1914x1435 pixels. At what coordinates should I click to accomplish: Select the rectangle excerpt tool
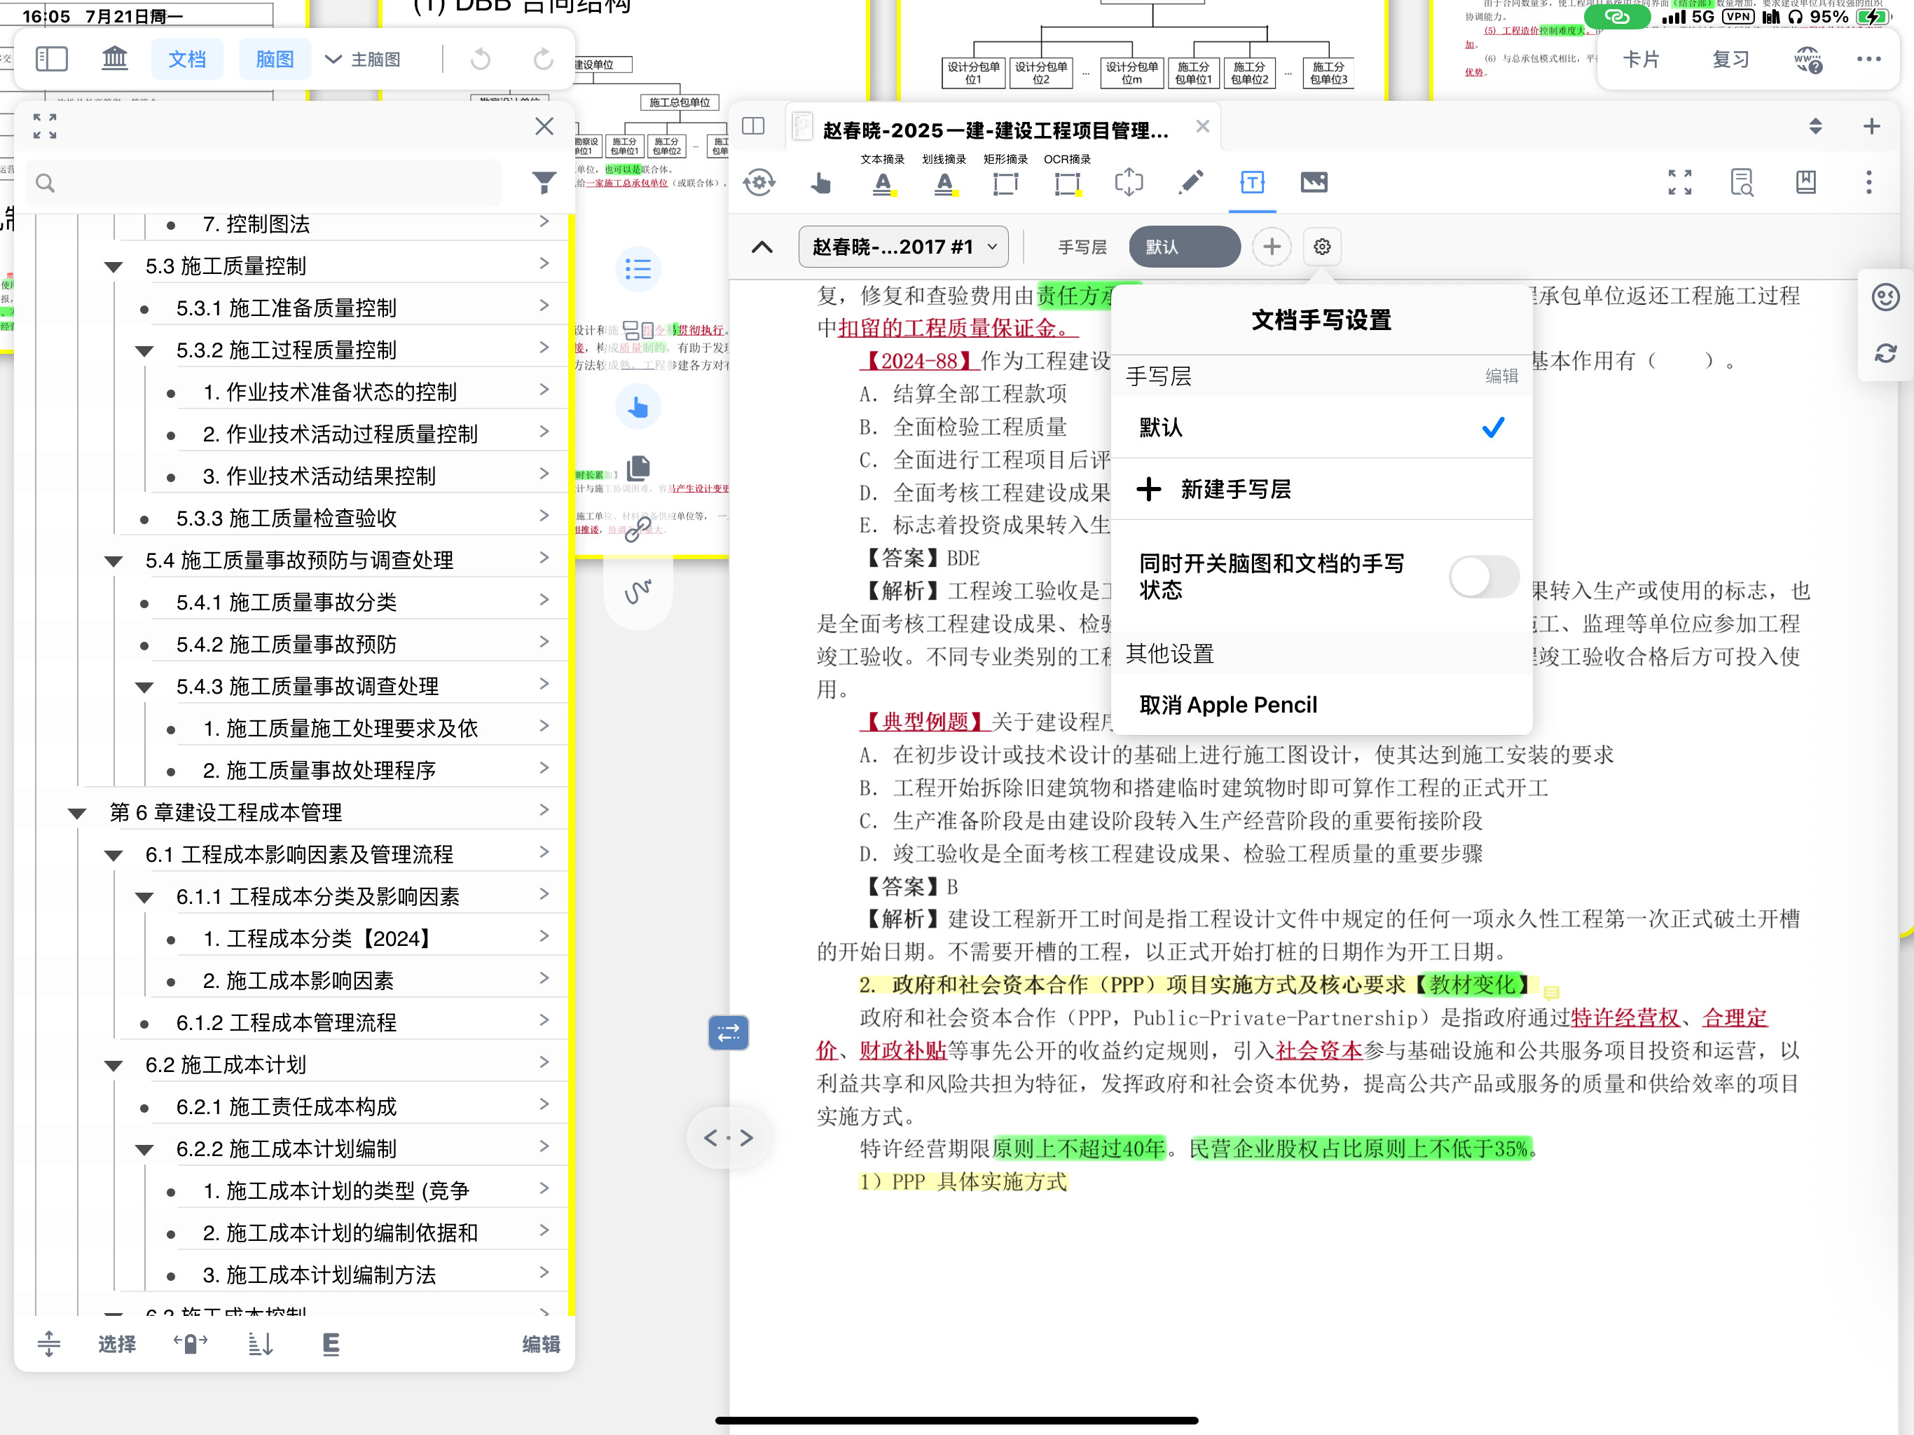[x=1005, y=183]
